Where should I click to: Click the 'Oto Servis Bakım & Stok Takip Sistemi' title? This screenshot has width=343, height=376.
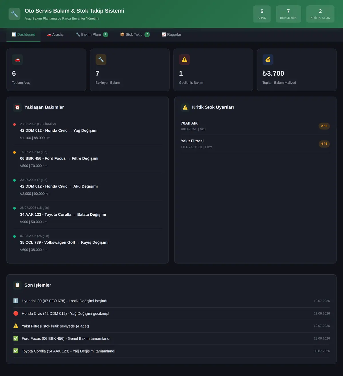[x=74, y=11]
